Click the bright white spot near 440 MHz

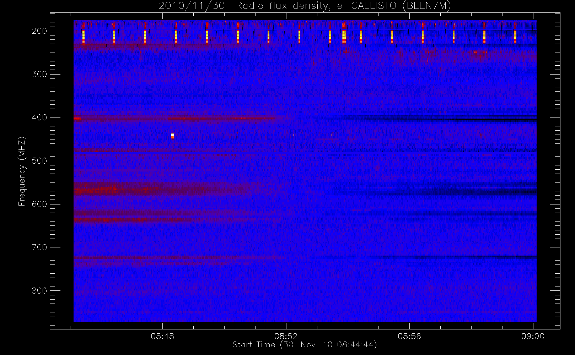coord(172,136)
